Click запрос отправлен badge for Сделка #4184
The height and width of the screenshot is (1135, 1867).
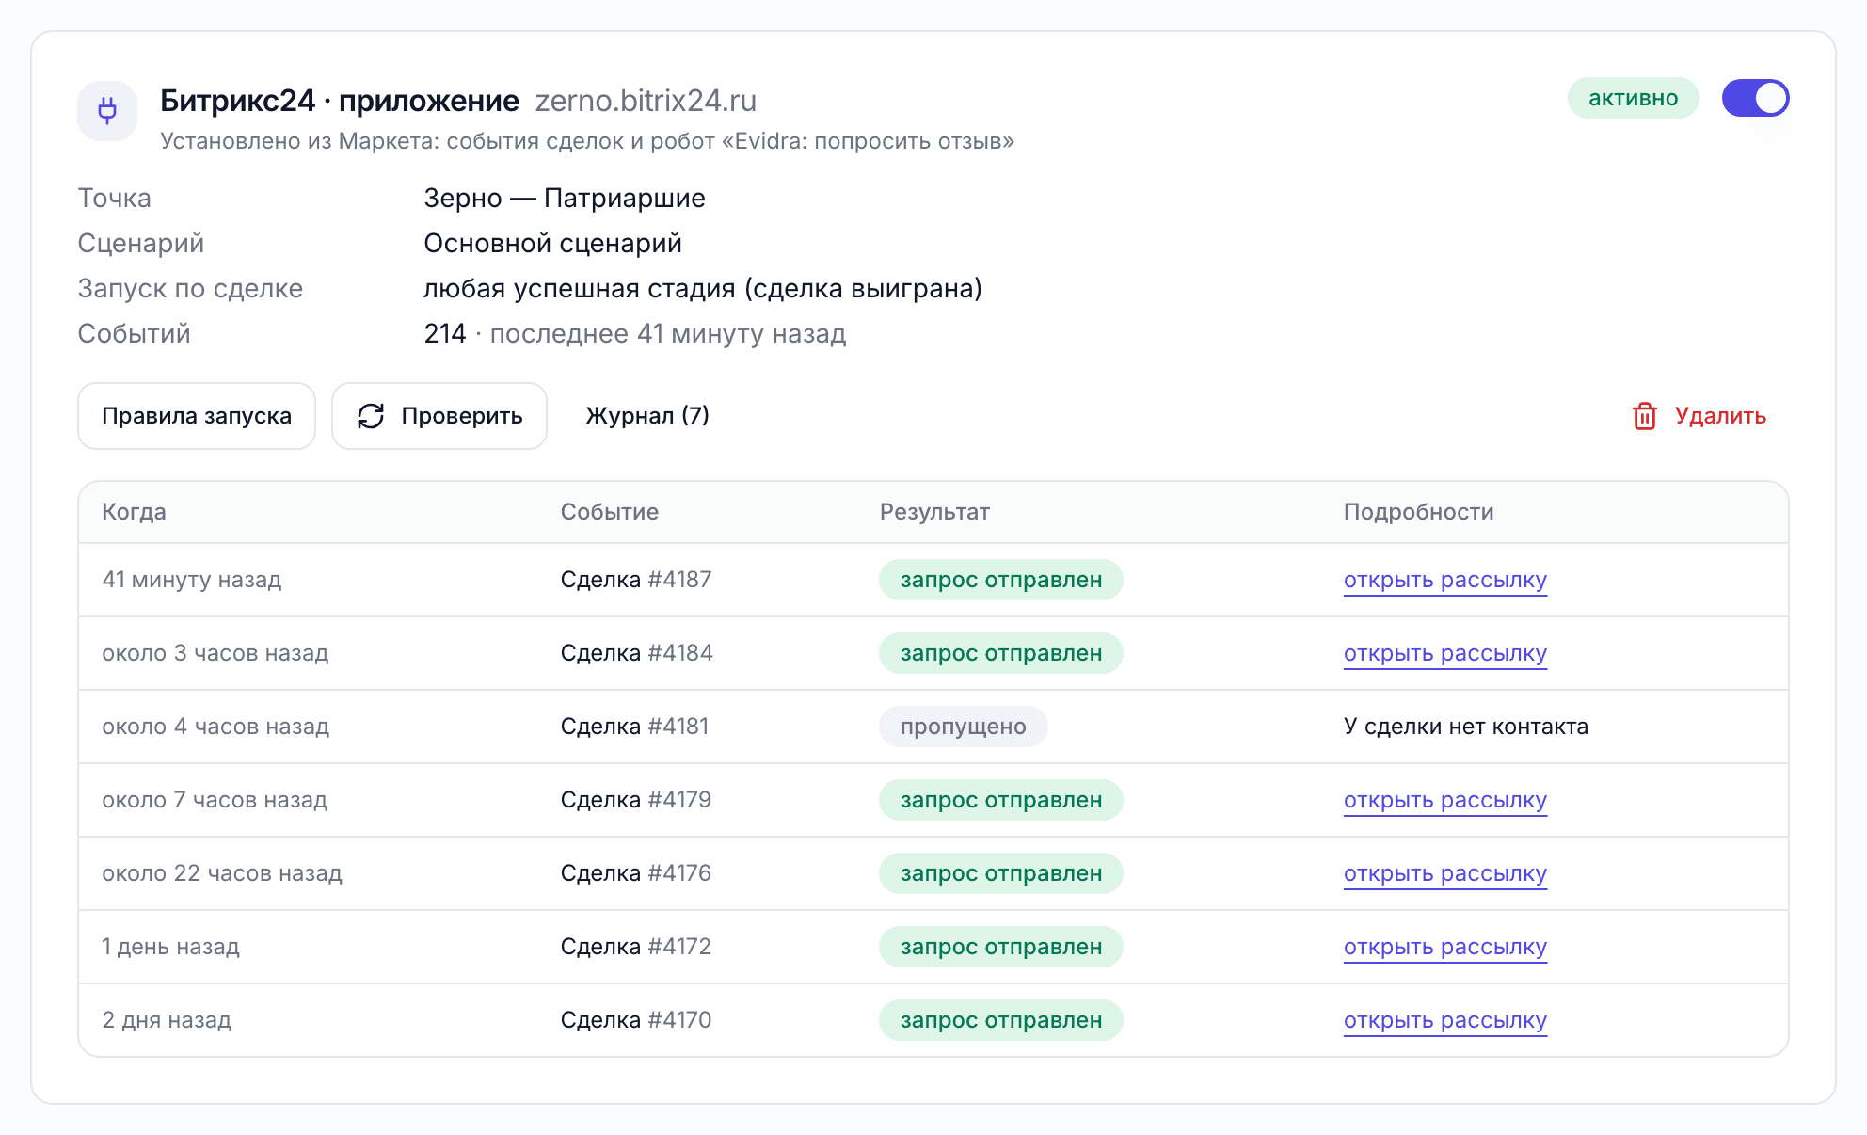[1000, 653]
